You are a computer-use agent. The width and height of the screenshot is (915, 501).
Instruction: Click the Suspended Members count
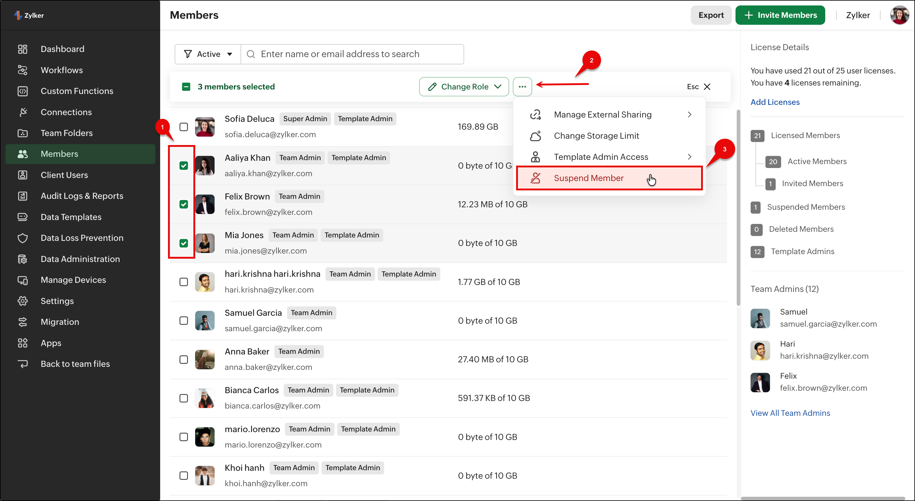(755, 207)
